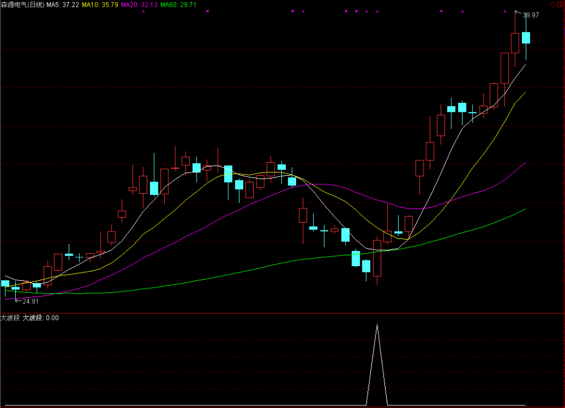The width and height of the screenshot is (565, 408).
Task: Select the MA10: 35.79 label
Action: tap(100, 5)
